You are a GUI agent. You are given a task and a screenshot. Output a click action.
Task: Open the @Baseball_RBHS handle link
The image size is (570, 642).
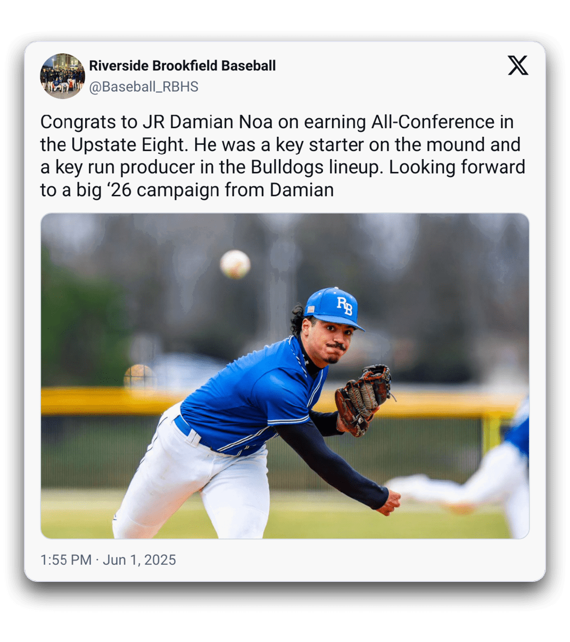coord(144,87)
